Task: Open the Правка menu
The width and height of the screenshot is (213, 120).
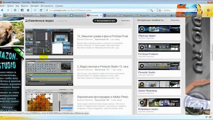Action: pos(10,6)
